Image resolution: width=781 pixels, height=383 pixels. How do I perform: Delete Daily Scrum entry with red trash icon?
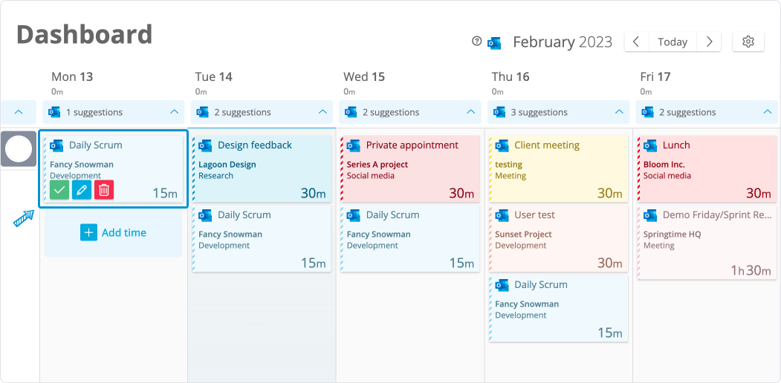point(104,190)
